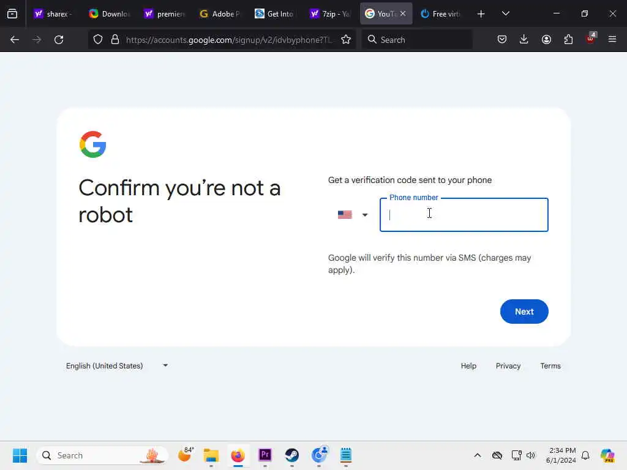Open the Notepad app in taskbar
Screen dimensions: 627x470
point(346,455)
